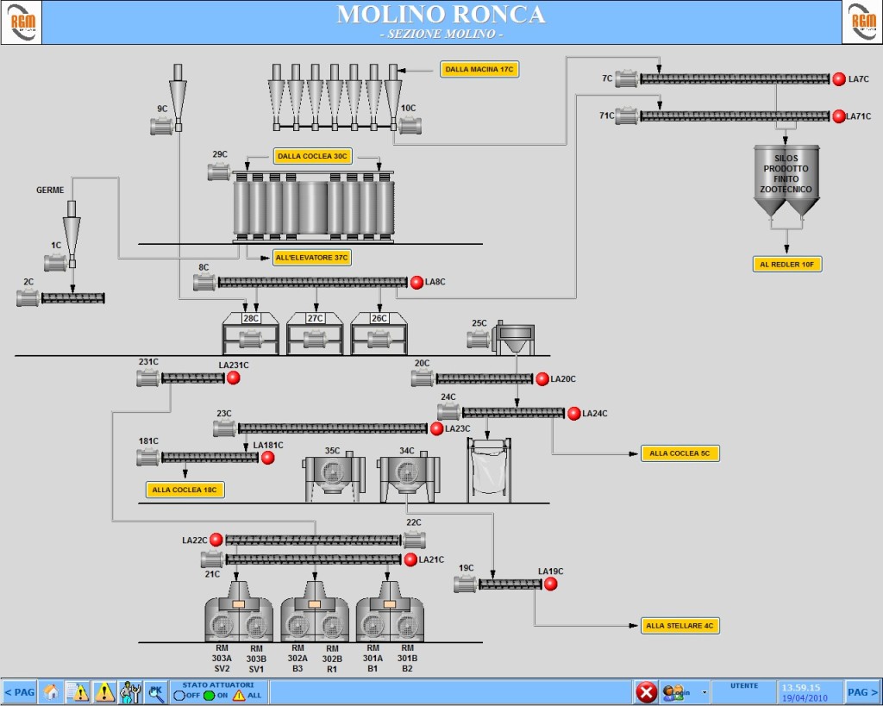Screen dimensions: 883x706
Task: Select motor 2C of the screw conveyor
Action: pos(28,297)
